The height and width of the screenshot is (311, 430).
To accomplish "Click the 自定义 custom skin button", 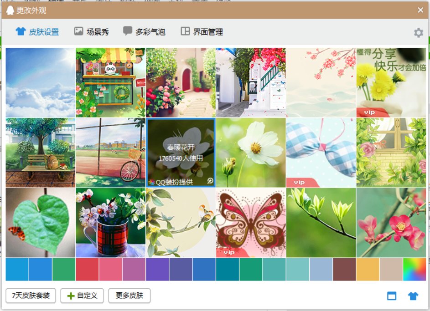I will 82,295.
